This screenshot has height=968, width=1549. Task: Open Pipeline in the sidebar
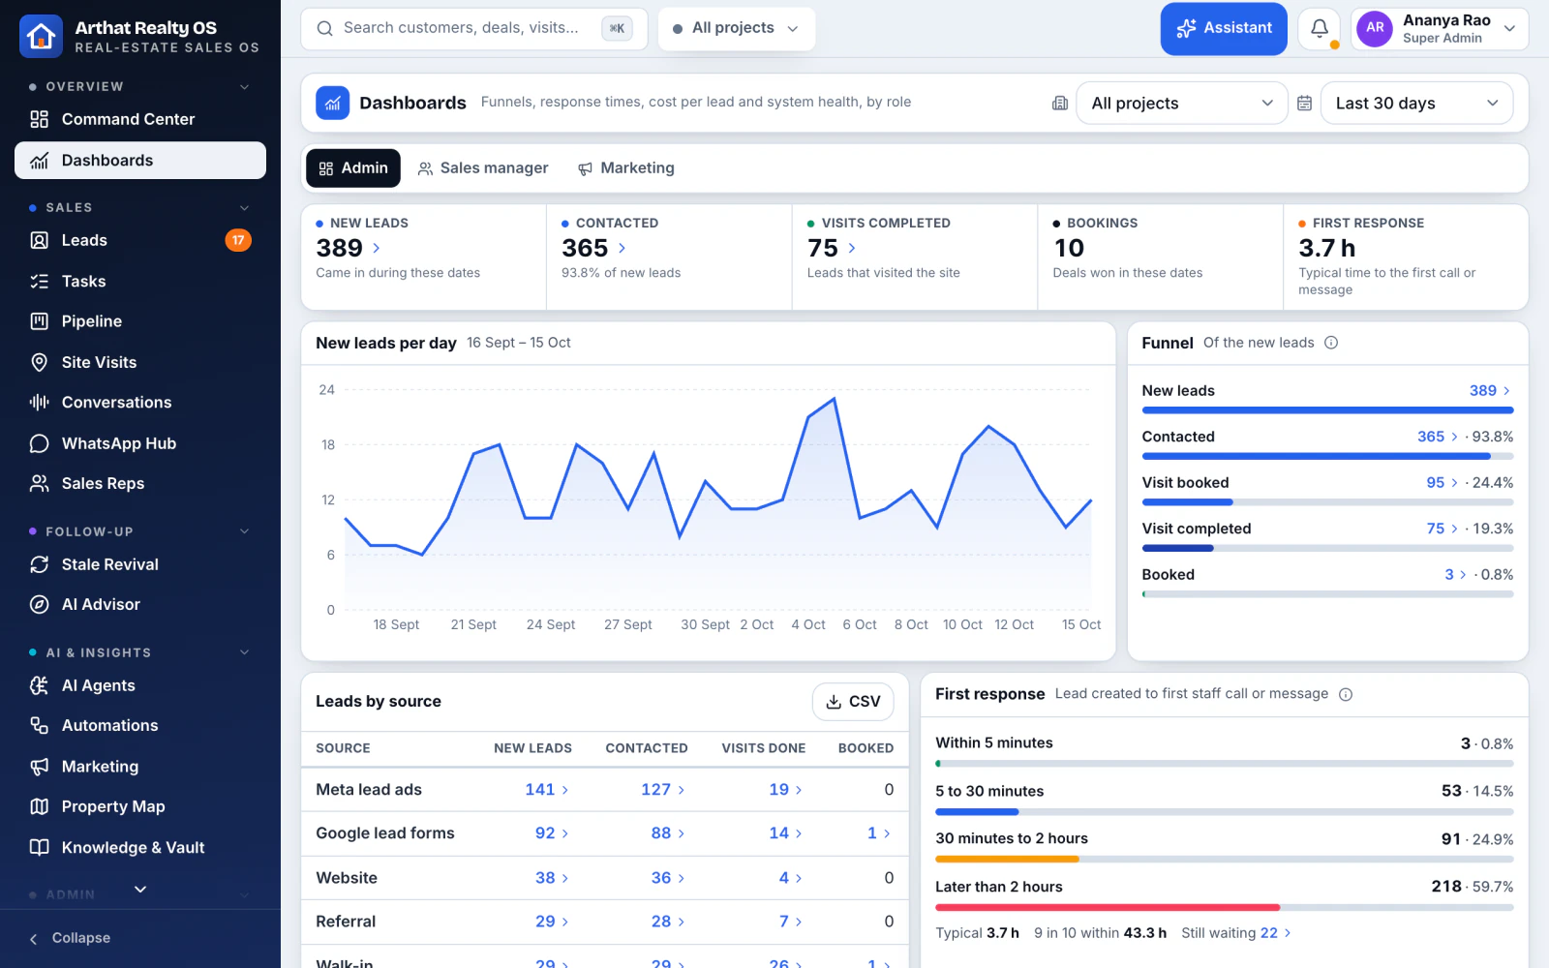click(x=140, y=321)
